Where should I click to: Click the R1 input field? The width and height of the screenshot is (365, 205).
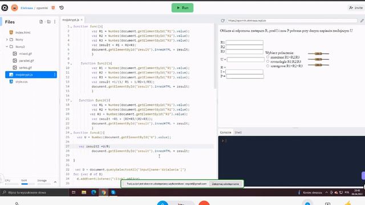[245, 43]
